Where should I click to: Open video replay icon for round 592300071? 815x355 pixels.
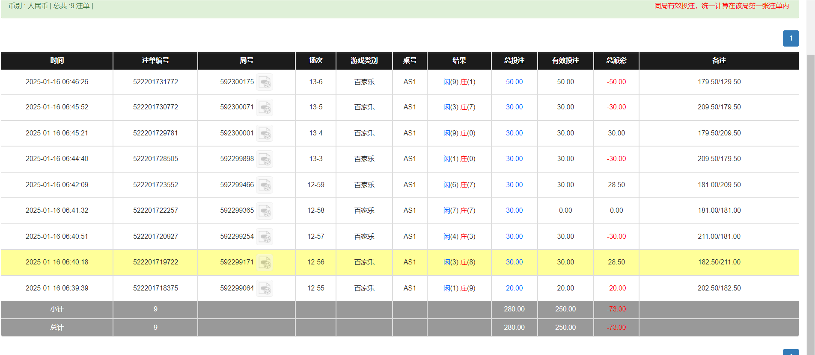tap(265, 107)
